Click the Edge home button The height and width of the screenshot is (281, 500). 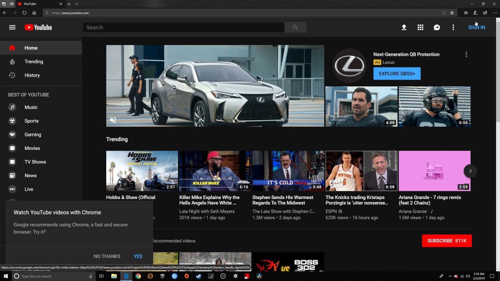(34, 13)
